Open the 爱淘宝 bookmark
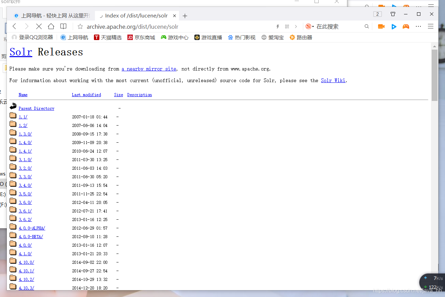This screenshot has height=297, width=445. [273, 37]
